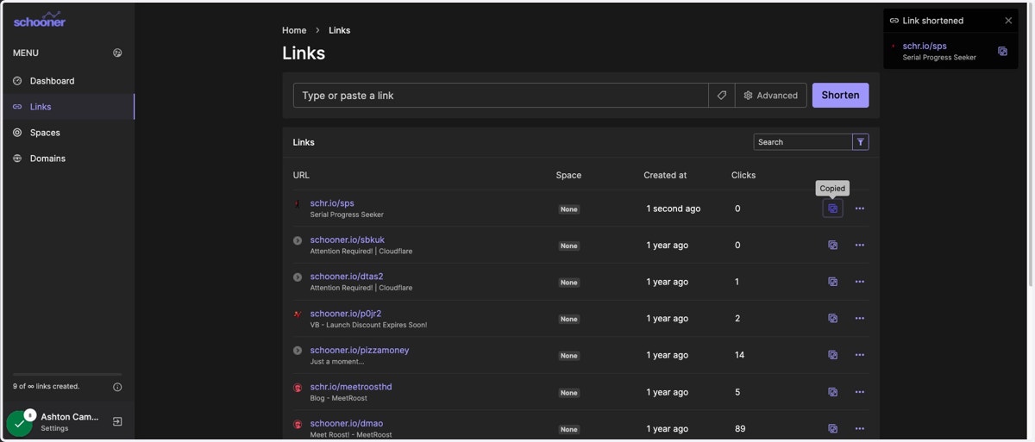Copy the schooner.io/pizzamoney link
This screenshot has height=442, width=1035.
(832, 355)
